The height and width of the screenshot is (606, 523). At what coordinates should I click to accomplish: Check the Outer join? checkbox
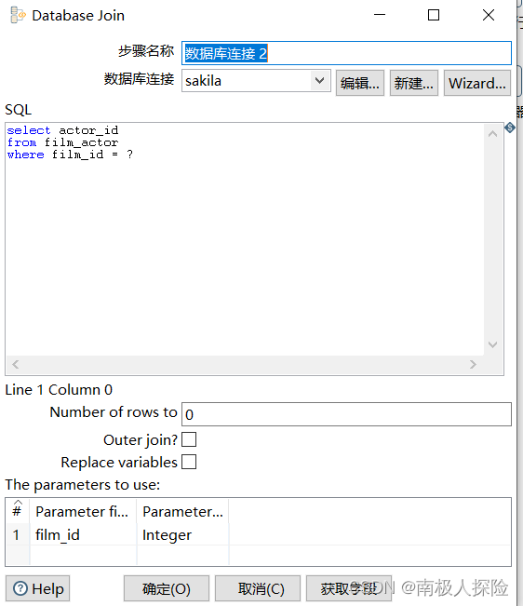coord(189,439)
